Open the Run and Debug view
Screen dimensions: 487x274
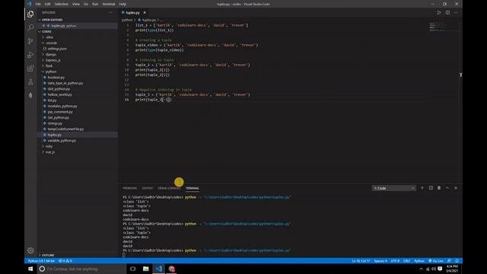(x=30, y=55)
